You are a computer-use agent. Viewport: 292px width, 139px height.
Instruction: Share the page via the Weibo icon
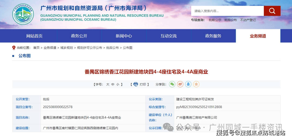(x=180, y=84)
